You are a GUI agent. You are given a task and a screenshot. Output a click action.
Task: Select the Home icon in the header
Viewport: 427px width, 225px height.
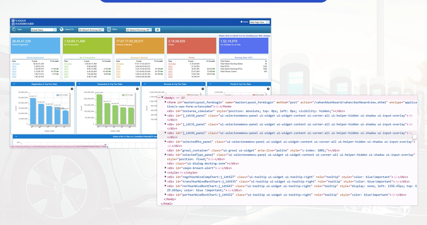[x=242, y=22]
